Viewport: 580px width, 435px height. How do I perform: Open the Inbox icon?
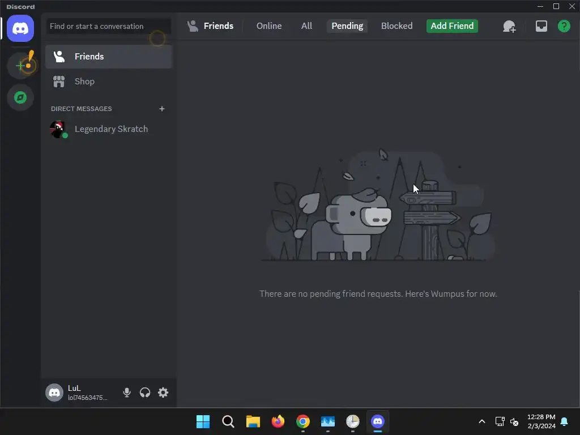coord(541,26)
